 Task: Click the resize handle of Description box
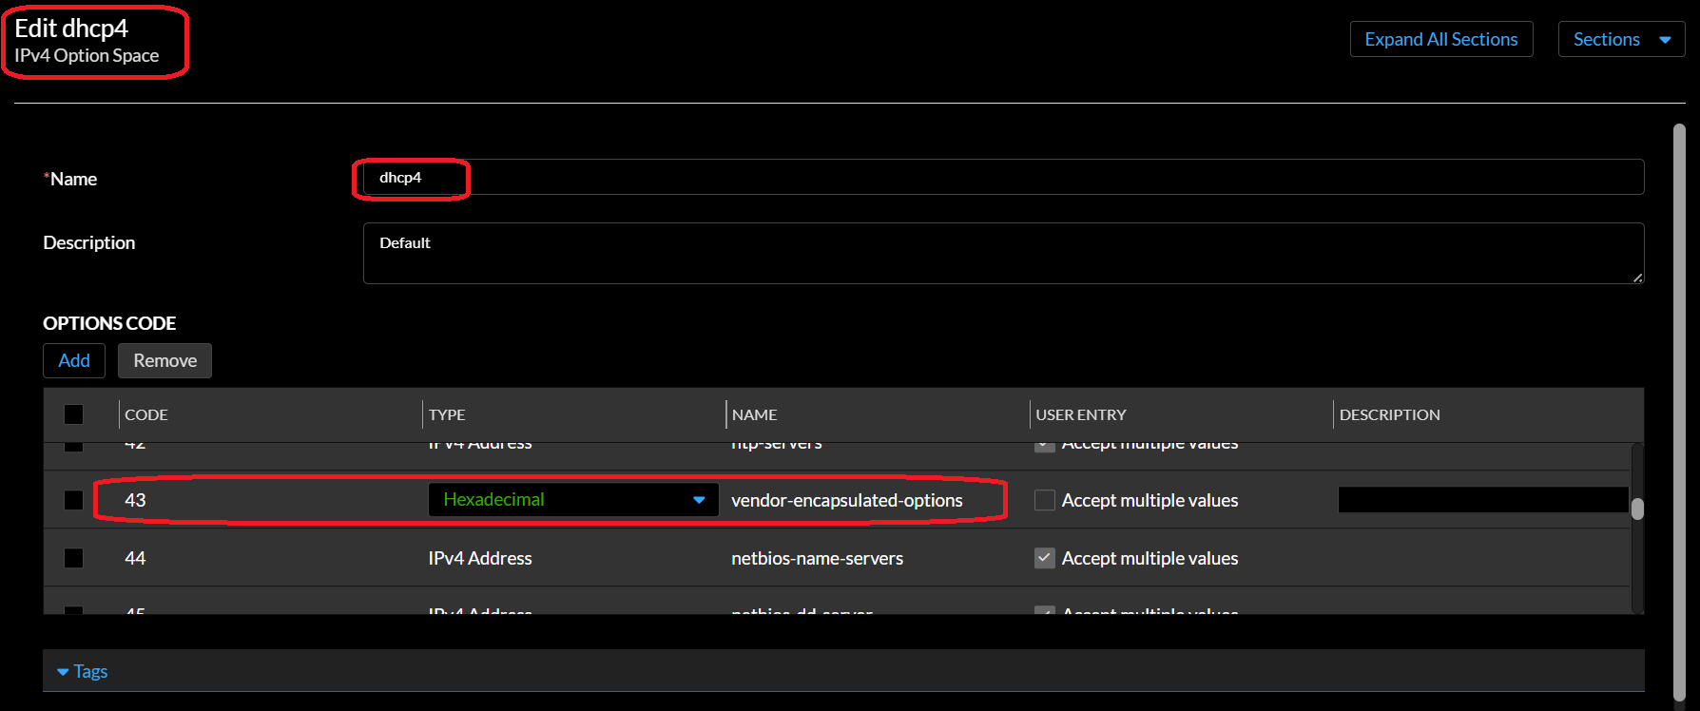click(1637, 278)
